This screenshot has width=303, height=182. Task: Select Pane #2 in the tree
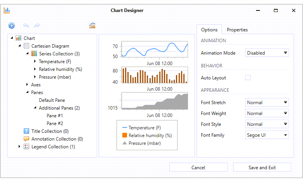[x=55, y=124]
